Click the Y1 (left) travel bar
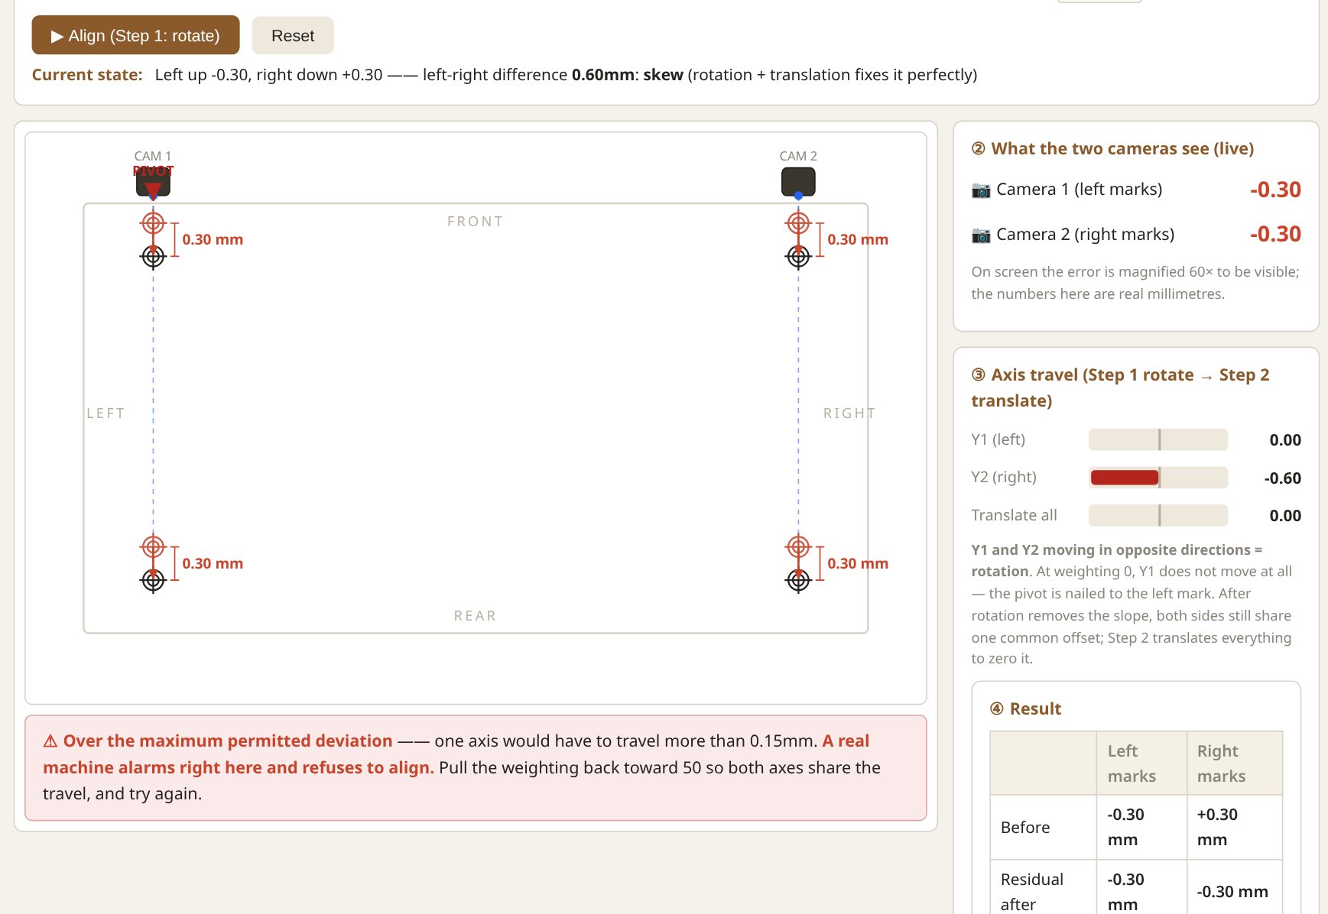The image size is (1328, 914). pos(1158,439)
